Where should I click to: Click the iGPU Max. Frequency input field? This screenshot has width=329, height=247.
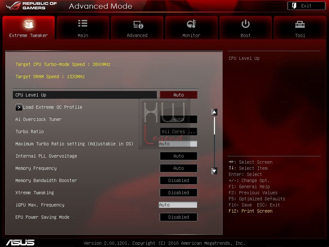tap(178, 205)
